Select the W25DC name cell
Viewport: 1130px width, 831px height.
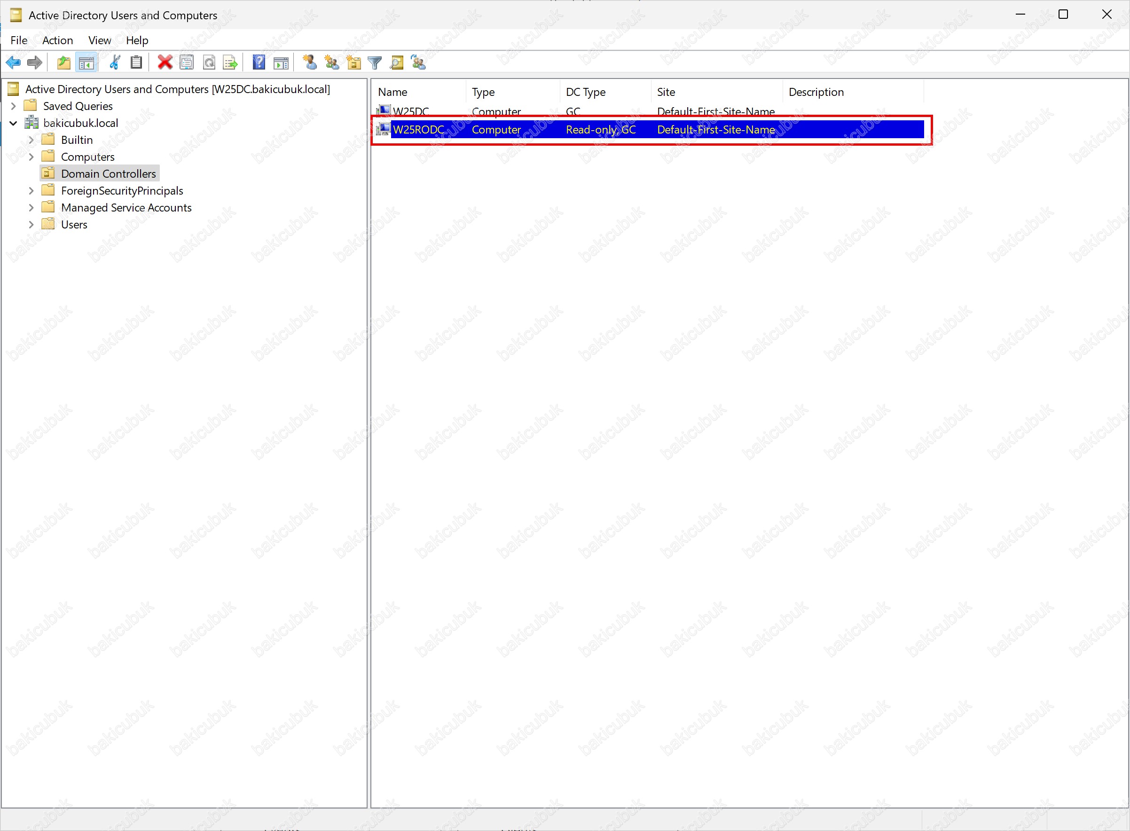tap(410, 111)
